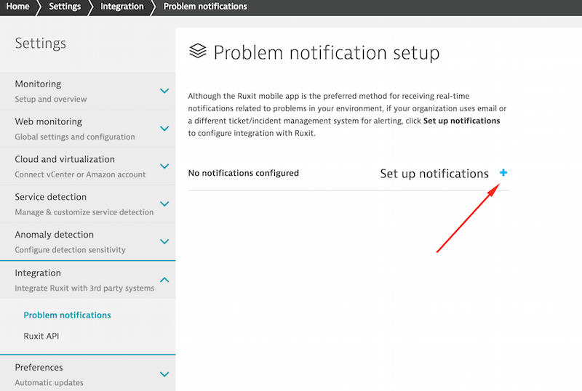Expand the Preferences section chevron
The width and height of the screenshot is (582, 391).
pyautogui.click(x=164, y=374)
